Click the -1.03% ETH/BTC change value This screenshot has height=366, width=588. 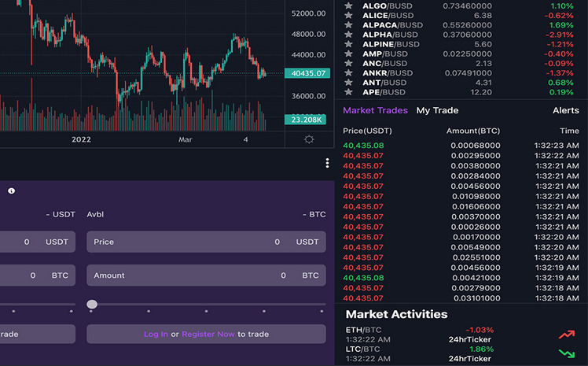tap(480, 330)
